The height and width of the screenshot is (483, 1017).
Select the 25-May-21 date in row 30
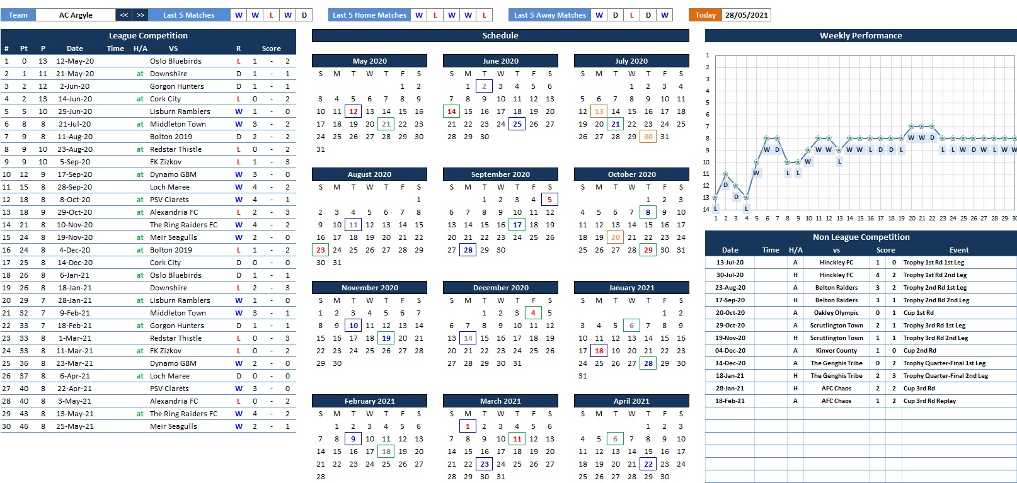click(x=75, y=426)
